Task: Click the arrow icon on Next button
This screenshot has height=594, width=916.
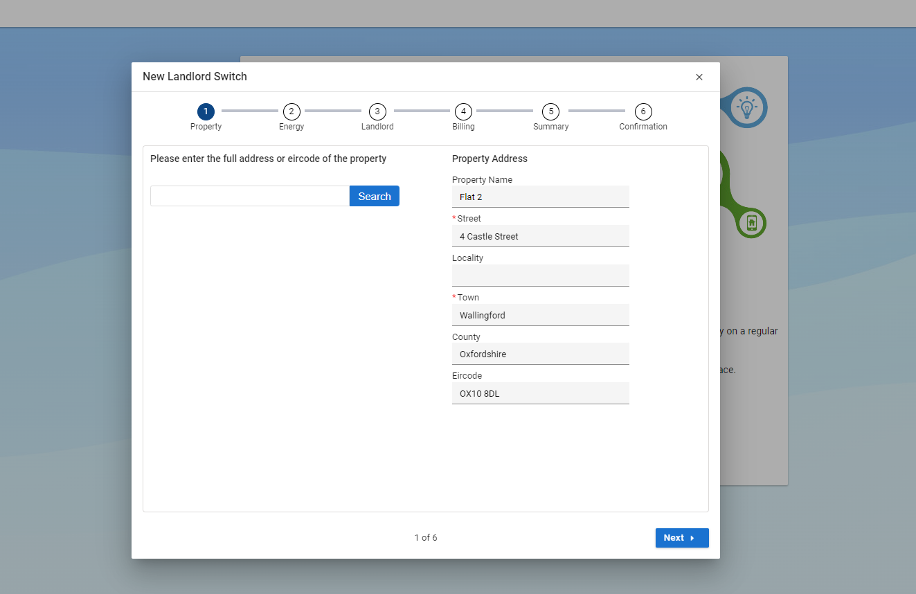Action: [692, 538]
